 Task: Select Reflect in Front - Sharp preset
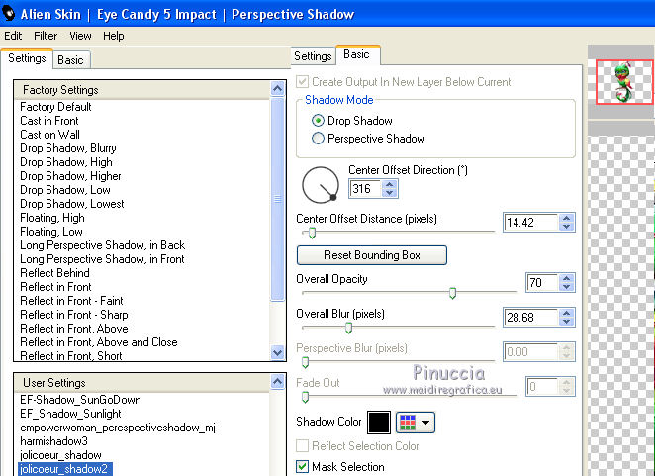pyautogui.click(x=74, y=315)
